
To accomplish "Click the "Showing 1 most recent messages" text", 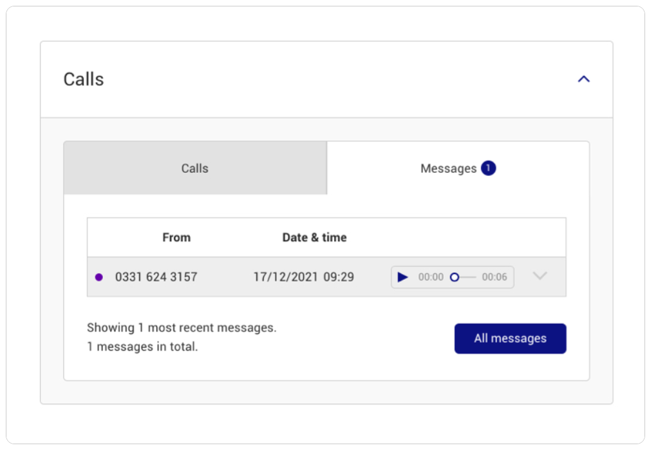I will click(x=182, y=328).
